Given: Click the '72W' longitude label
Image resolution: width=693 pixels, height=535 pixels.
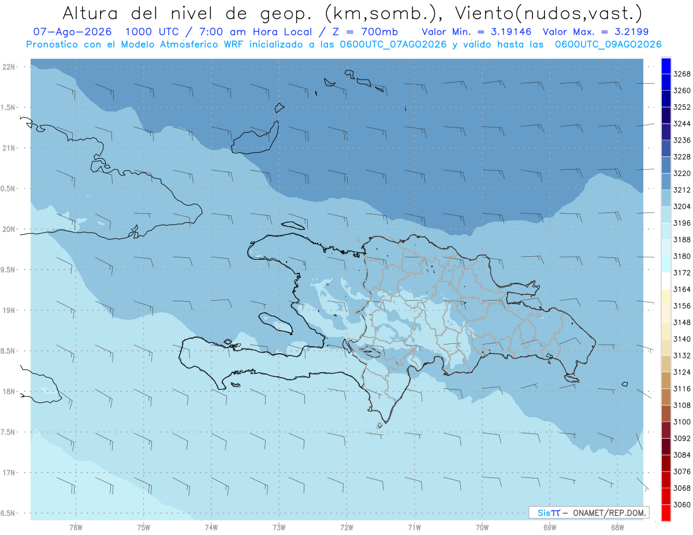Looking at the screenshot, I should (346, 527).
